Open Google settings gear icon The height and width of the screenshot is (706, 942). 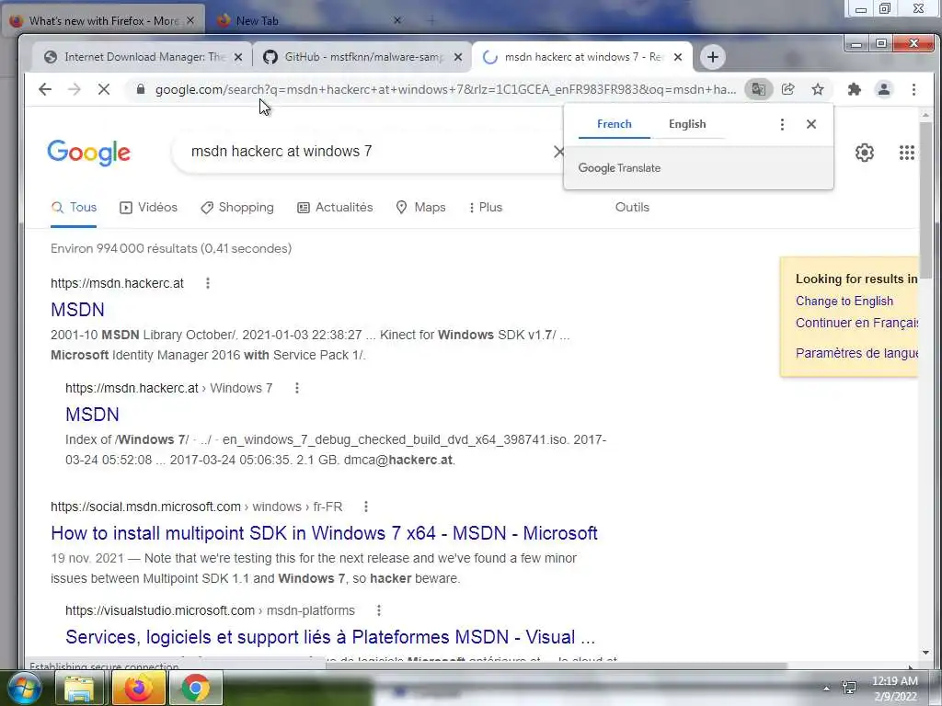(x=865, y=153)
